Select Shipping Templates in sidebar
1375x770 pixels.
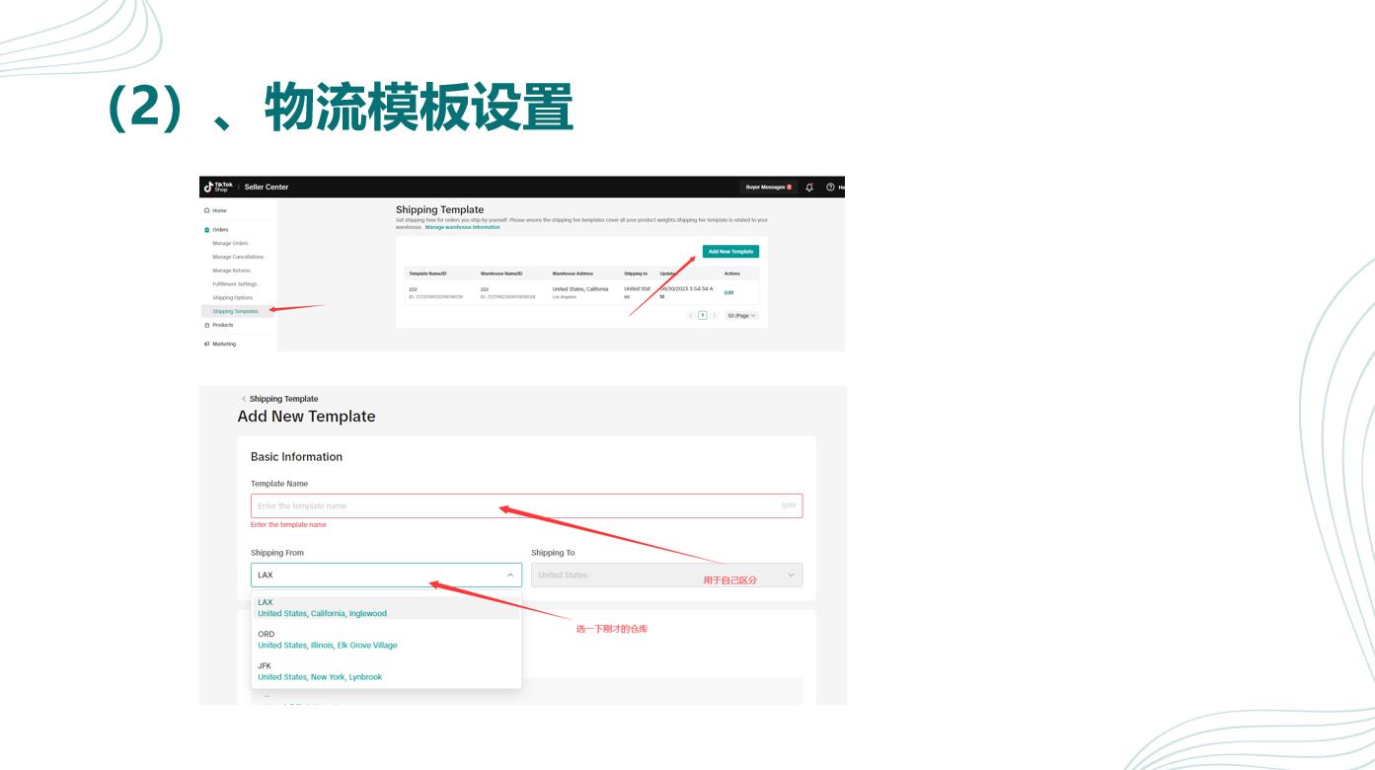tap(235, 311)
